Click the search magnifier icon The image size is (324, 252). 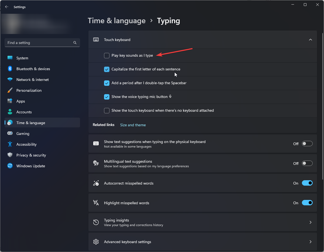point(75,43)
